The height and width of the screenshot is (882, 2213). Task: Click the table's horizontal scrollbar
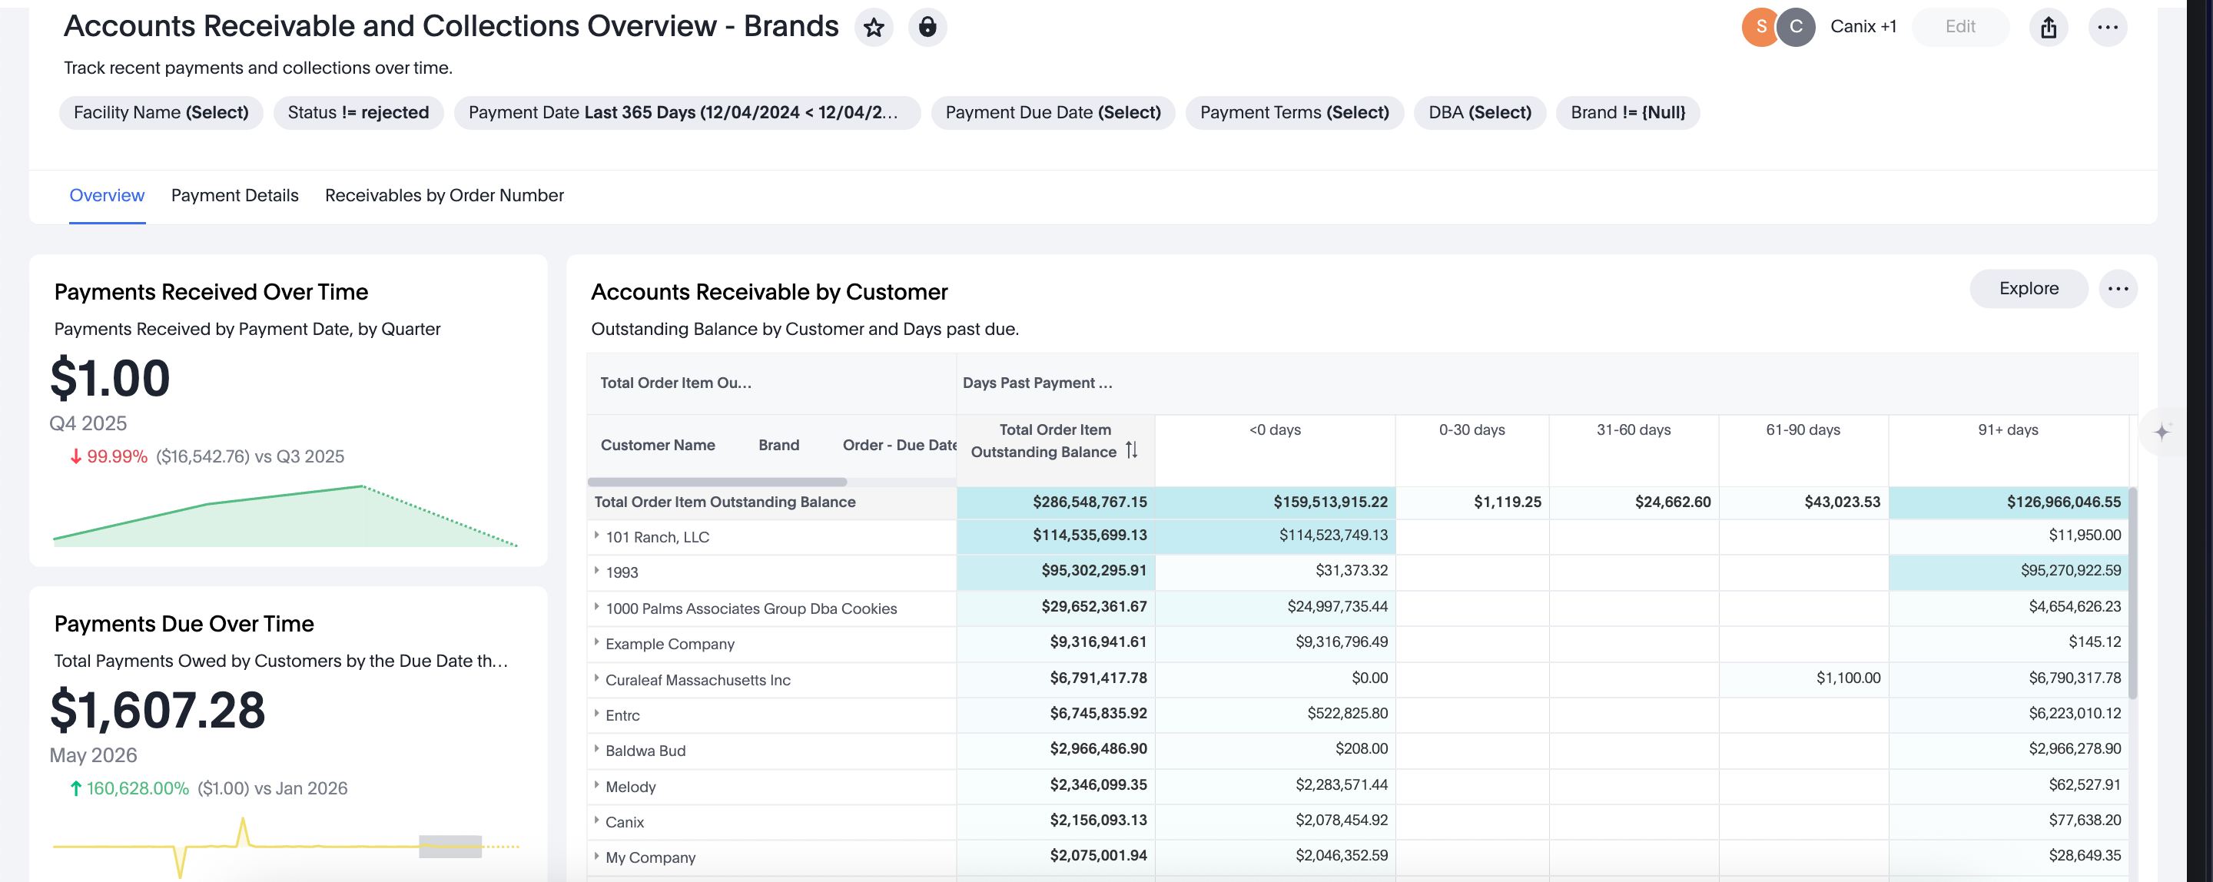pos(718,482)
